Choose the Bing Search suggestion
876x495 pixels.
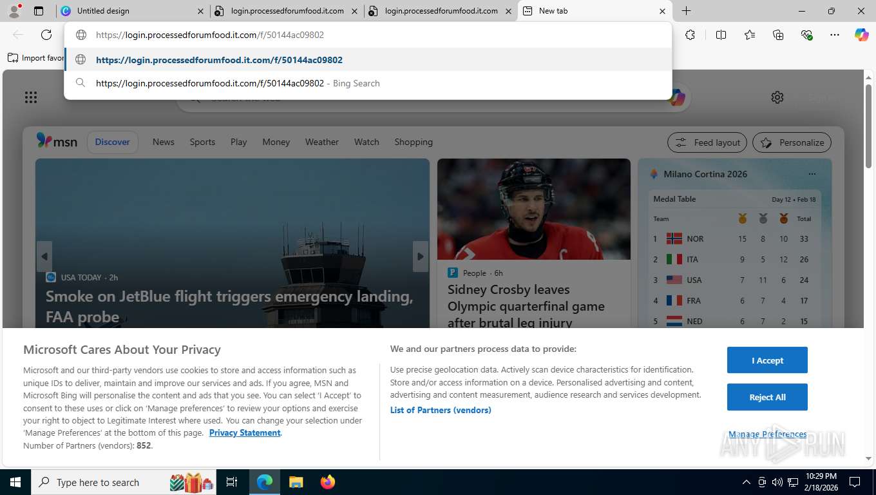coord(368,83)
